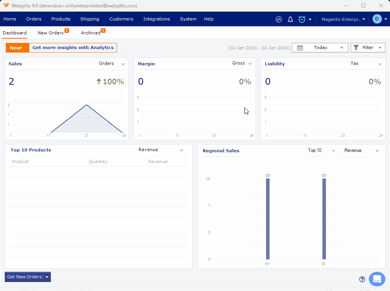Click the NY bar in Regional Sales
The height and width of the screenshot is (291, 390).
[268, 219]
